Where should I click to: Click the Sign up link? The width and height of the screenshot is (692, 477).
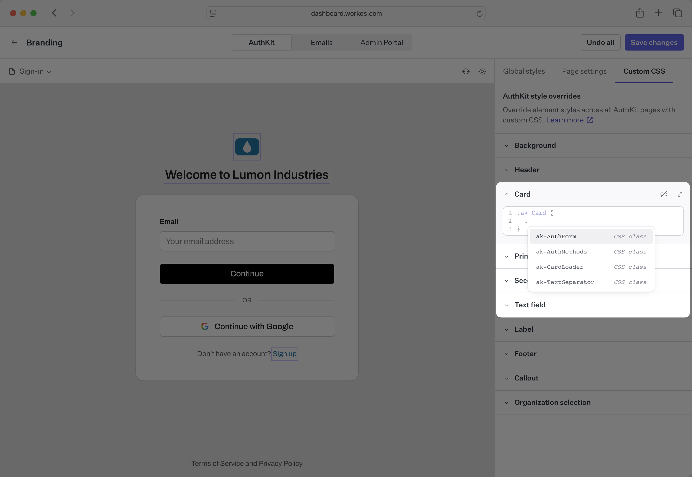(x=284, y=354)
